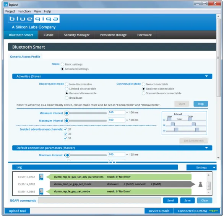Image resolution: width=224 pixels, height=217 pixels.
Task: Choose Non-discoverable mode
Action: coord(67,84)
